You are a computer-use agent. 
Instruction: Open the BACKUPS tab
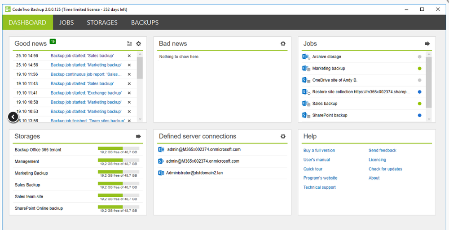pyautogui.click(x=145, y=22)
